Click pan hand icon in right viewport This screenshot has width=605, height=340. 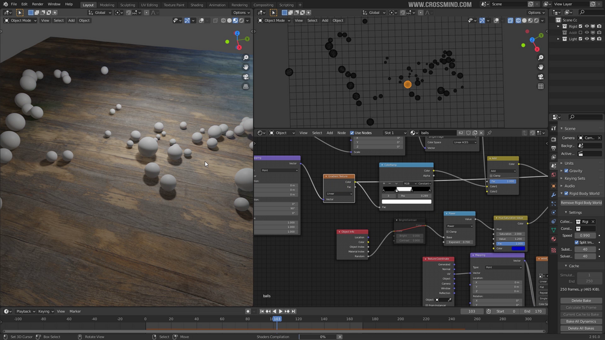[541, 67]
